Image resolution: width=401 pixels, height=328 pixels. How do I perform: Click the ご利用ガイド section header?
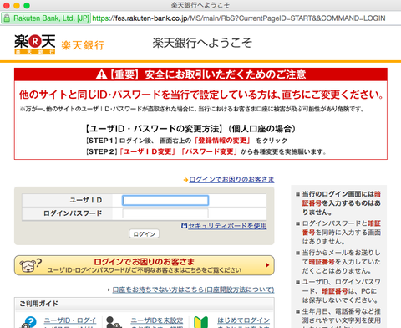[x=38, y=304]
